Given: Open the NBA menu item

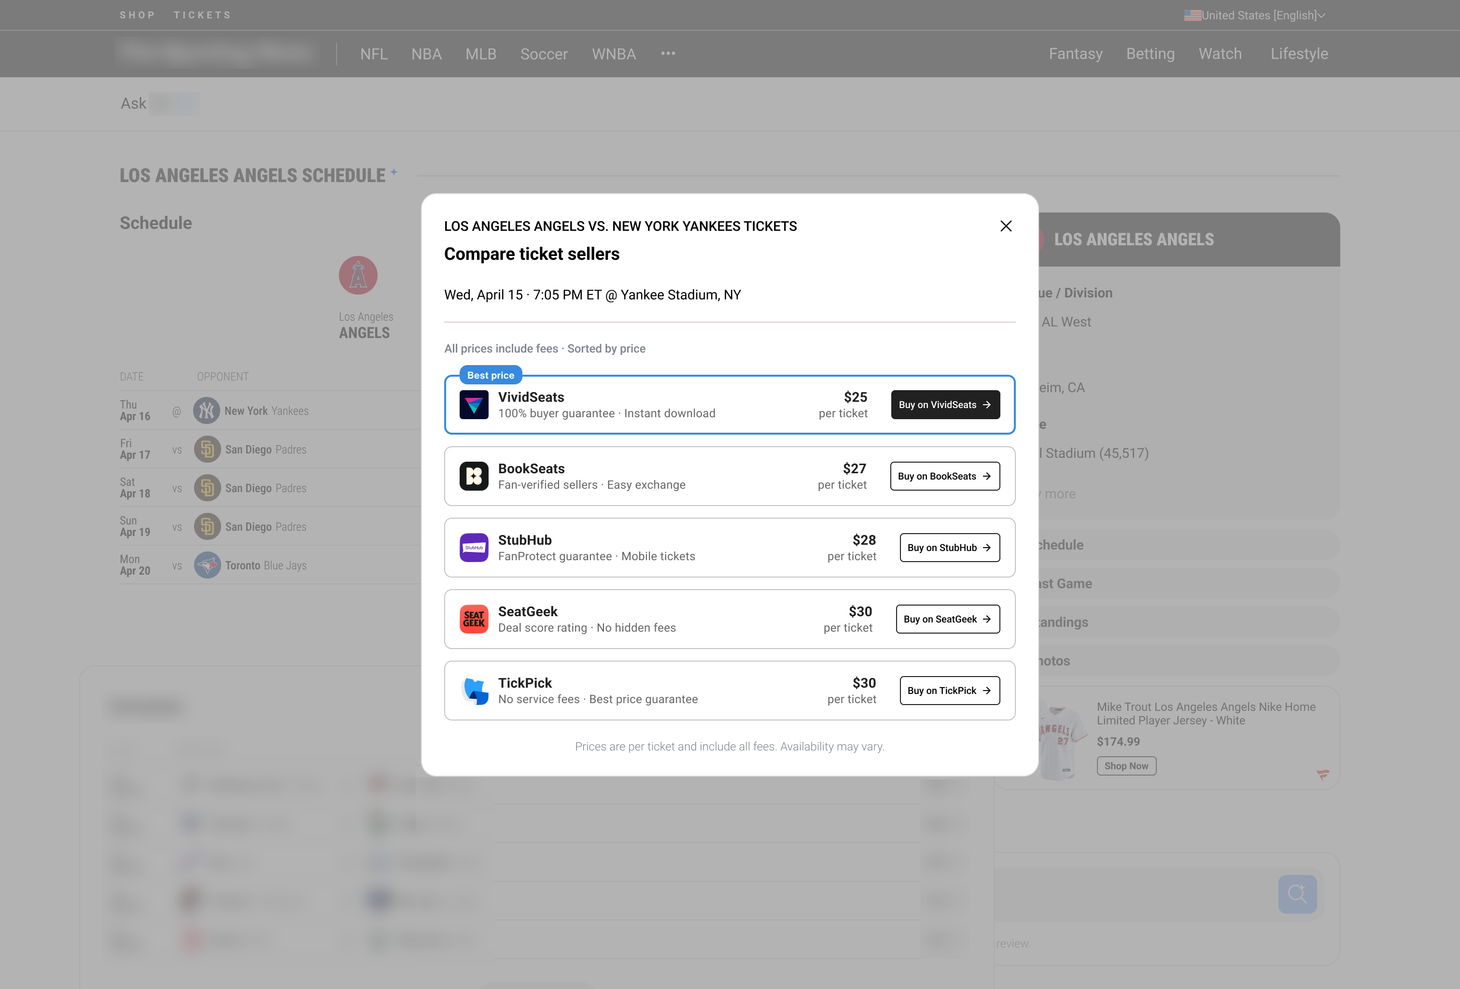Looking at the screenshot, I should click(x=427, y=54).
